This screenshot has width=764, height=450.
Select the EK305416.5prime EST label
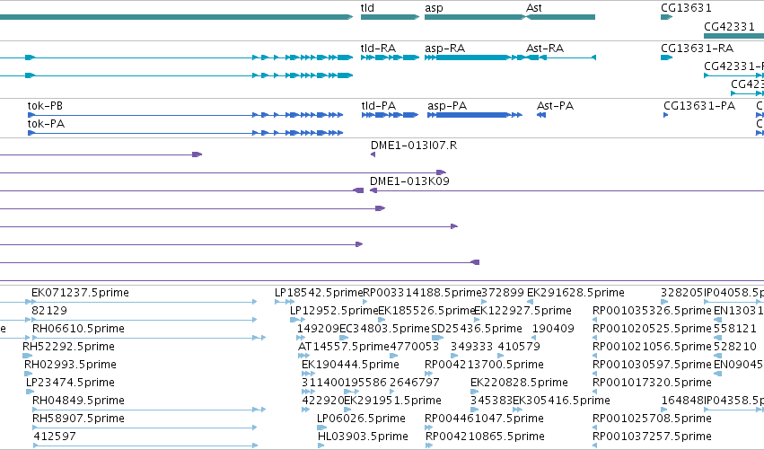[561, 401]
